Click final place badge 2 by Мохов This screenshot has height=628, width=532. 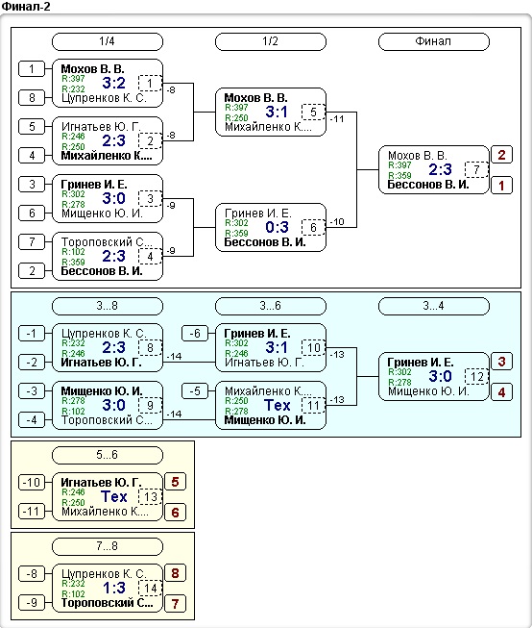501,155
